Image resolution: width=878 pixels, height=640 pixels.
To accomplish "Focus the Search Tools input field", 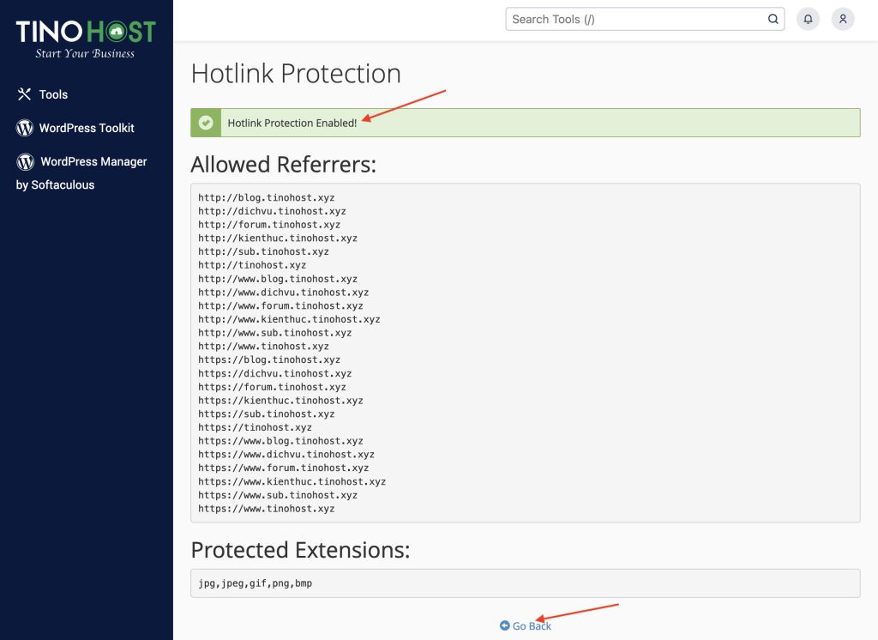I will [645, 19].
